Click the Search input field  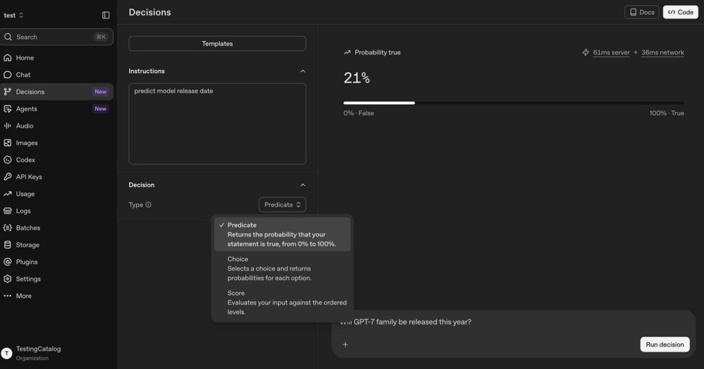(x=57, y=37)
